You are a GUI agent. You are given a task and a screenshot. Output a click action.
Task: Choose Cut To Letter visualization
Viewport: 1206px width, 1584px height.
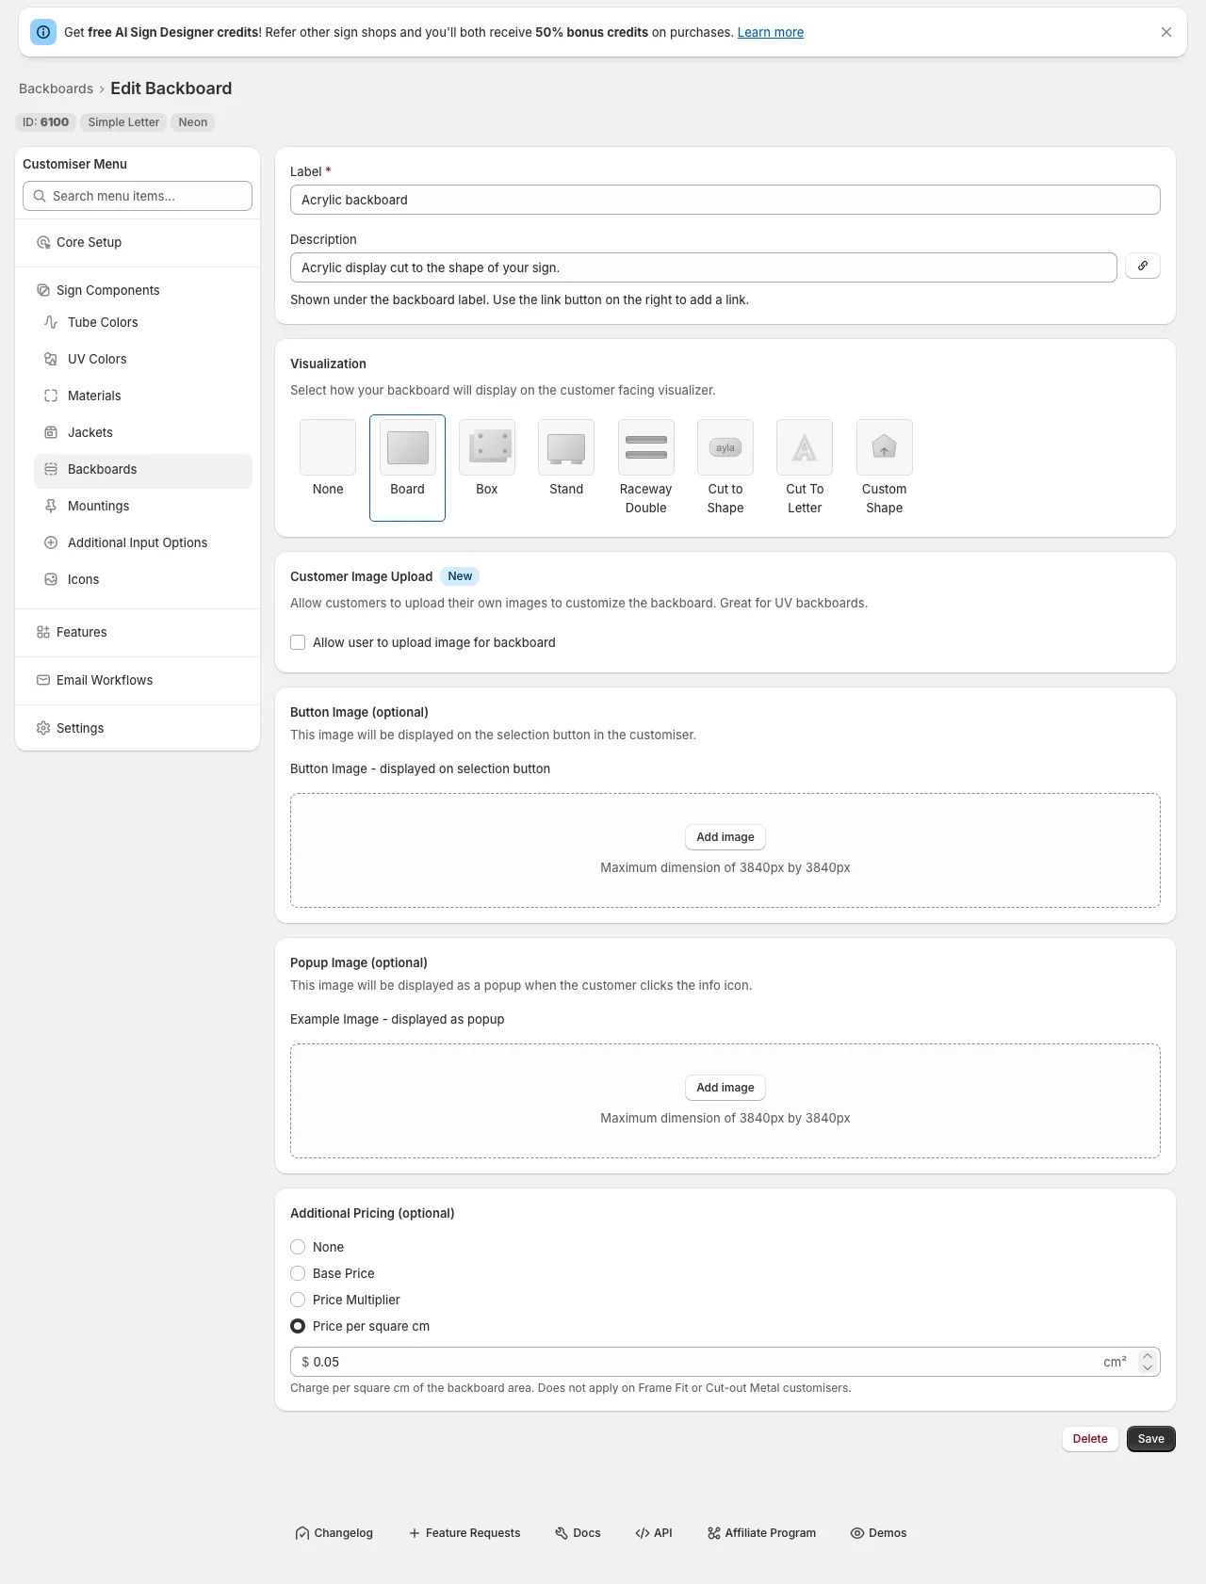(805, 467)
